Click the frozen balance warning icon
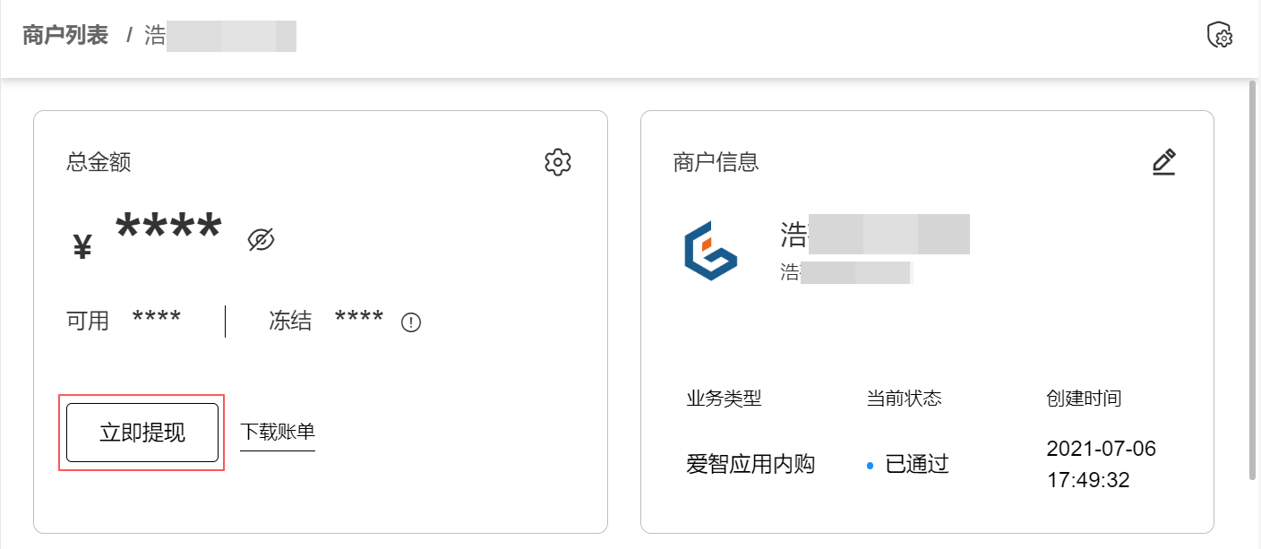 click(x=411, y=322)
